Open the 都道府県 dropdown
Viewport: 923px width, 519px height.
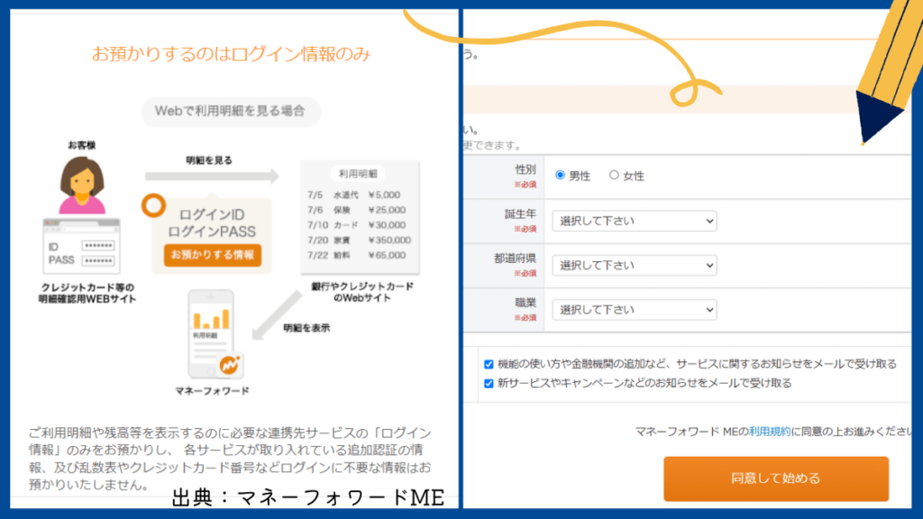coord(634,266)
